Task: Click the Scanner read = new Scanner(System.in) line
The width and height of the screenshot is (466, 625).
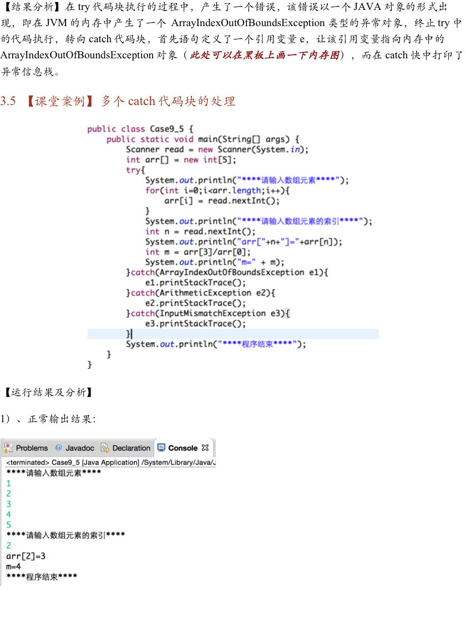Action: tap(217, 149)
